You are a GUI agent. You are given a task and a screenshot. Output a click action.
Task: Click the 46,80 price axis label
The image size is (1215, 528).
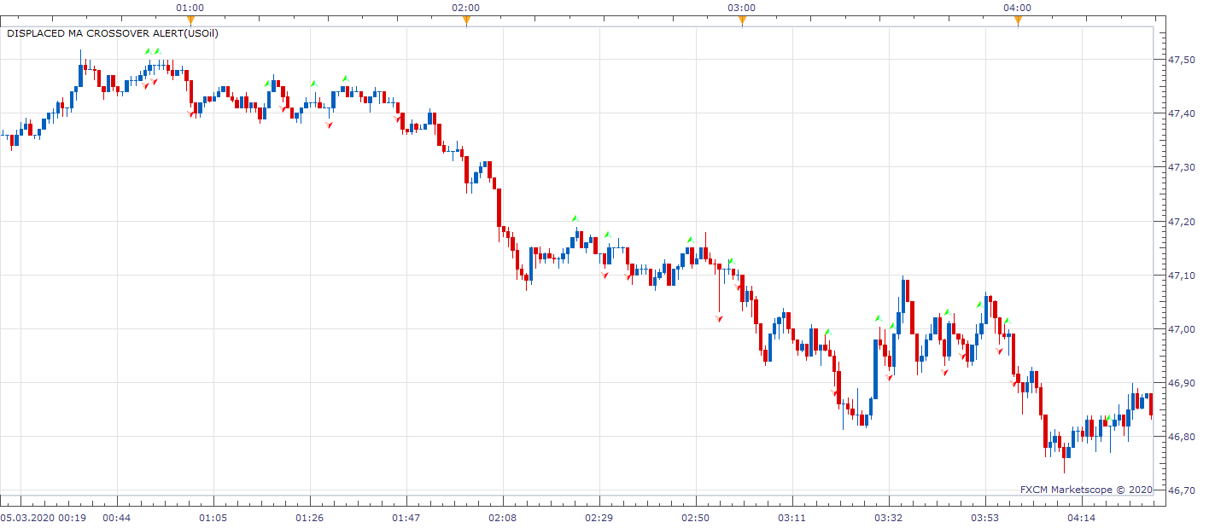1183,437
